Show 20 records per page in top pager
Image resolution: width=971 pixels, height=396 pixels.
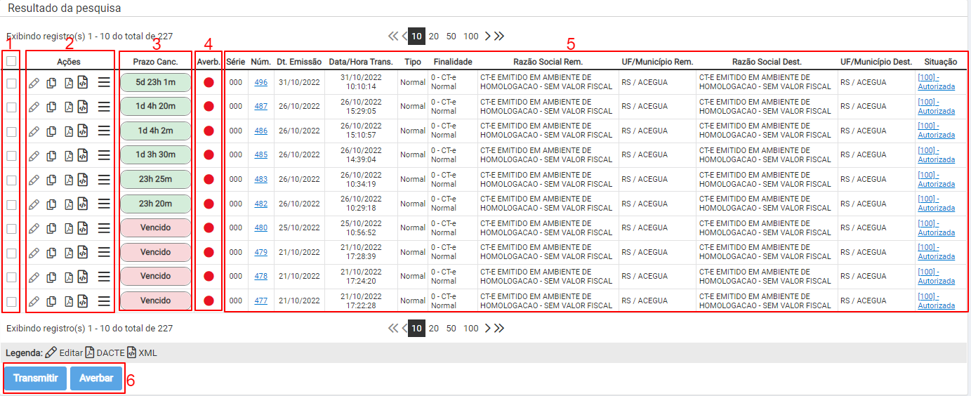click(x=434, y=36)
